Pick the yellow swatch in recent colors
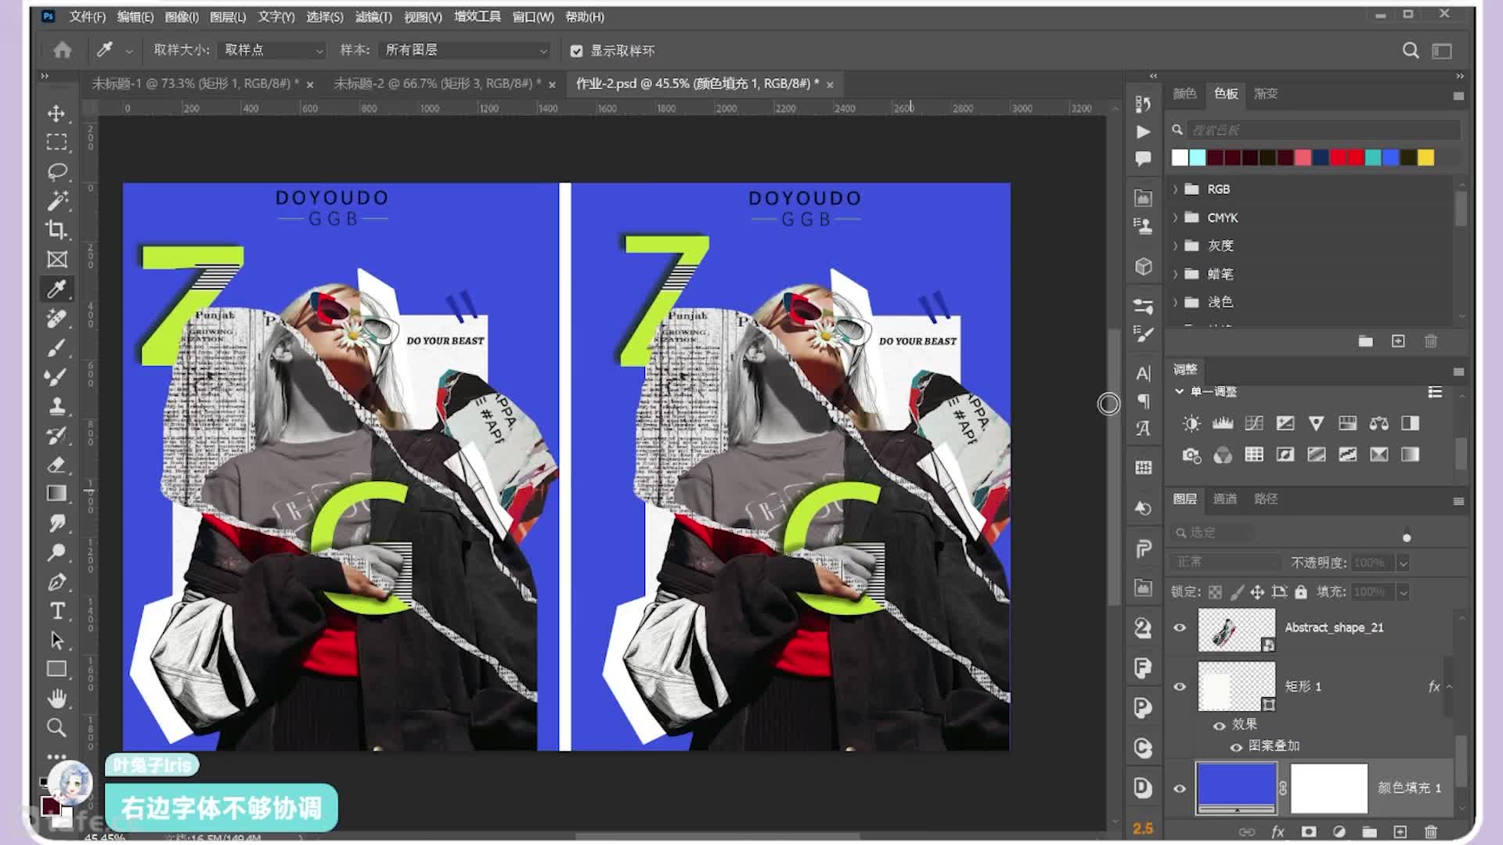1503x845 pixels. (x=1426, y=158)
